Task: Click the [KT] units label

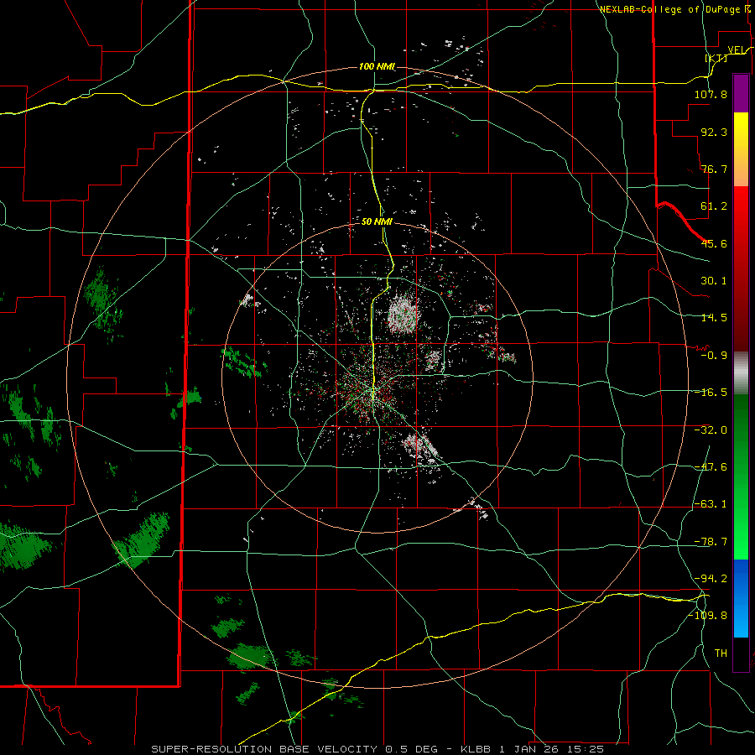Action: click(716, 58)
